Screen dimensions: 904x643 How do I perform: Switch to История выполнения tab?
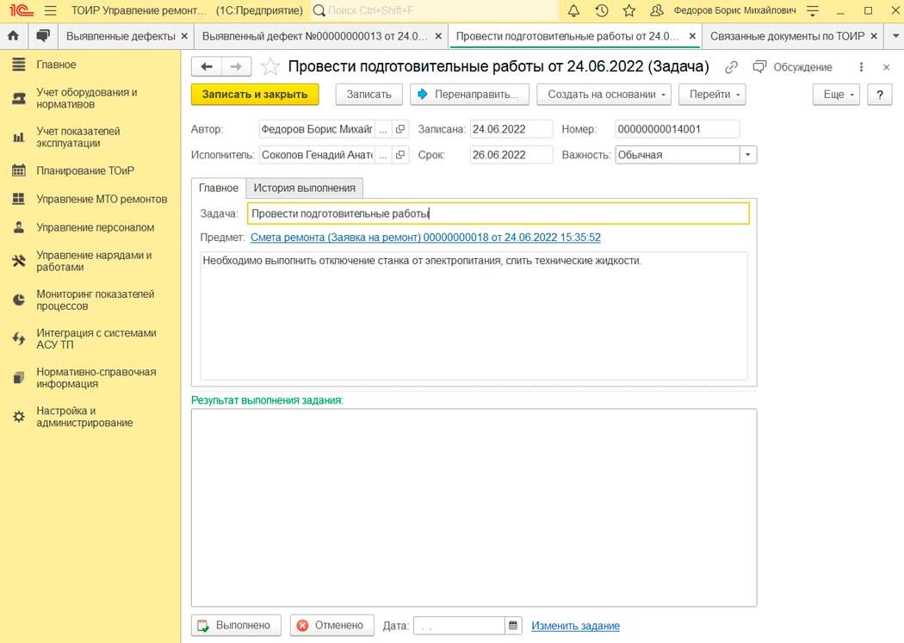pyautogui.click(x=305, y=188)
